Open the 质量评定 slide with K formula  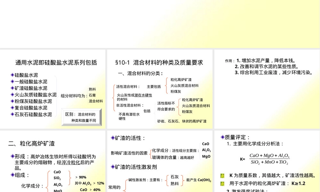(x=267, y=161)
